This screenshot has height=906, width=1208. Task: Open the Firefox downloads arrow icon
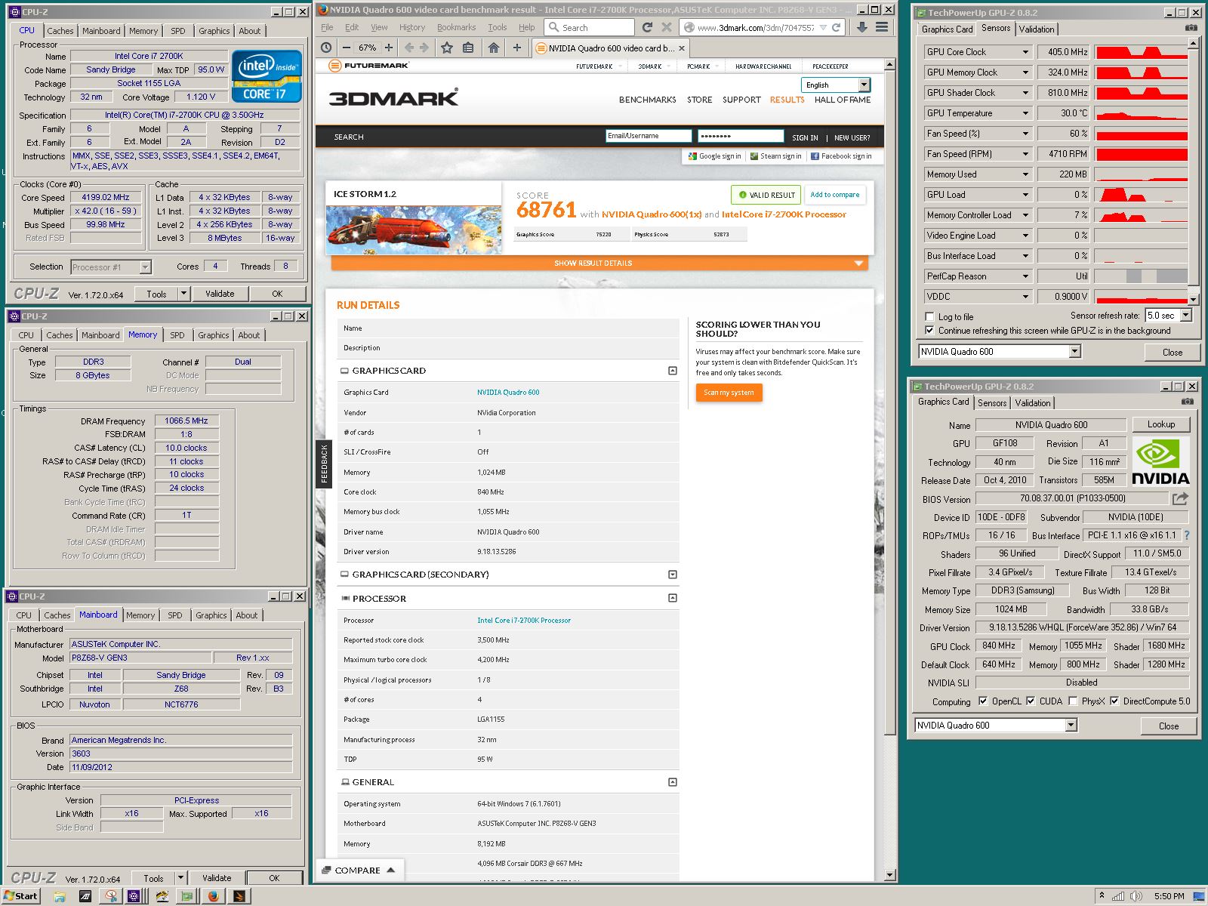pos(861,27)
